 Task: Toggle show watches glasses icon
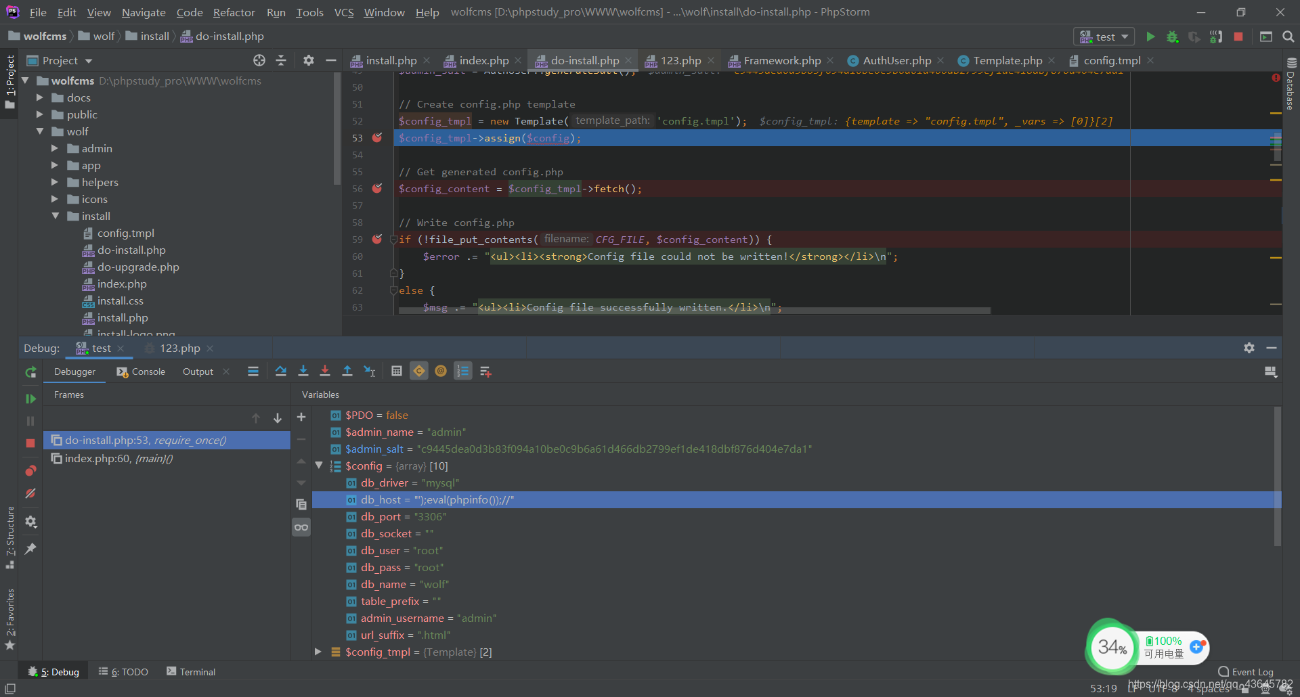301,527
